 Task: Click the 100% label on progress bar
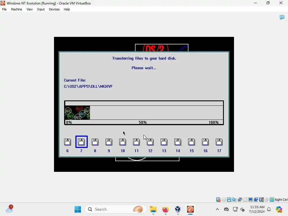pos(214,122)
